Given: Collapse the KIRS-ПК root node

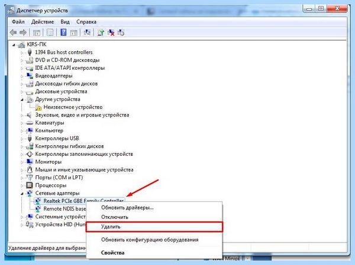Looking at the screenshot, I should coord(14,45).
